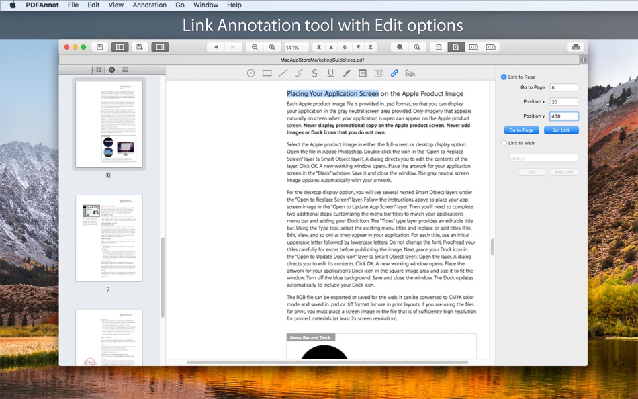Select the link annotation tool
Screen dimensions: 638x399
coord(394,73)
